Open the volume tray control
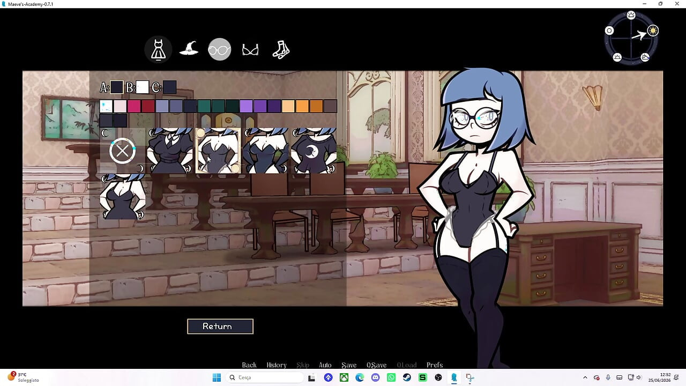686x386 pixels. click(x=639, y=377)
